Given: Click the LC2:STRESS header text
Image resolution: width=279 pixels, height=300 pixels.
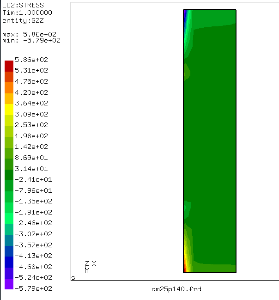Looking at the screenshot, I should tap(23, 5).
